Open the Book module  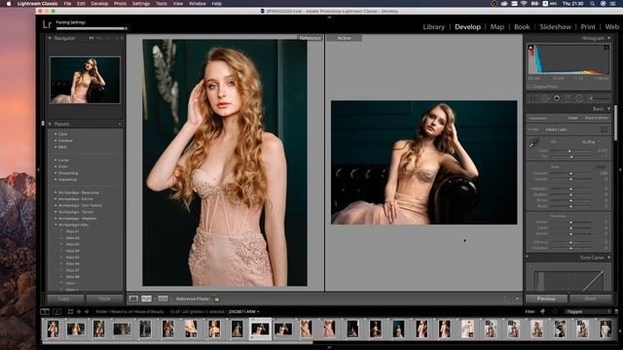522,27
